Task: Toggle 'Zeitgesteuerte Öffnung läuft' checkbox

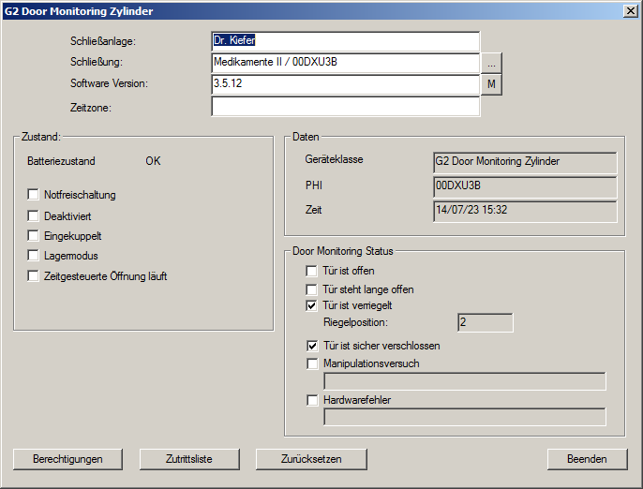Action: 34,276
